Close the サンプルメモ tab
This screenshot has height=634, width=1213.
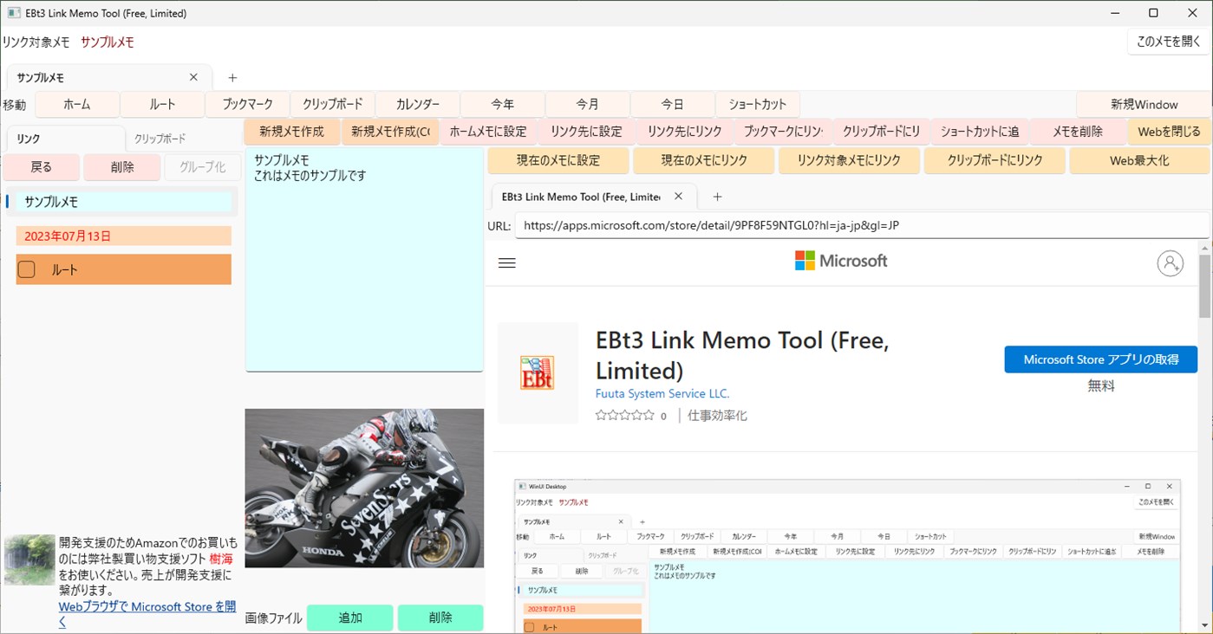click(193, 76)
